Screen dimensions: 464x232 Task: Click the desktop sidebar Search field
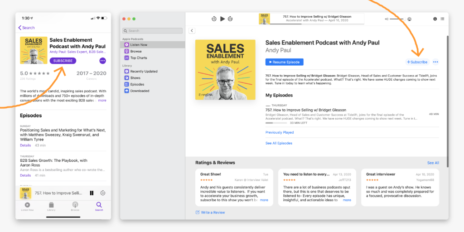click(152, 31)
